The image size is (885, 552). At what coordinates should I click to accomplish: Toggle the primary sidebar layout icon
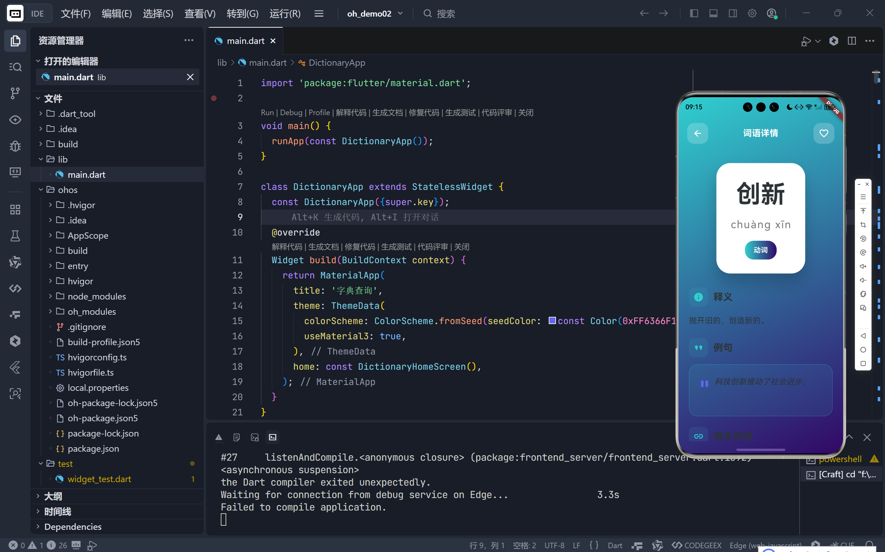point(694,13)
